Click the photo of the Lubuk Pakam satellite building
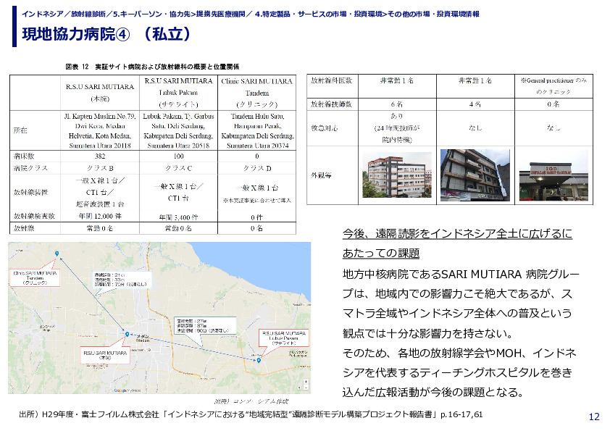The height and width of the screenshot is (431, 610). [x=475, y=175]
